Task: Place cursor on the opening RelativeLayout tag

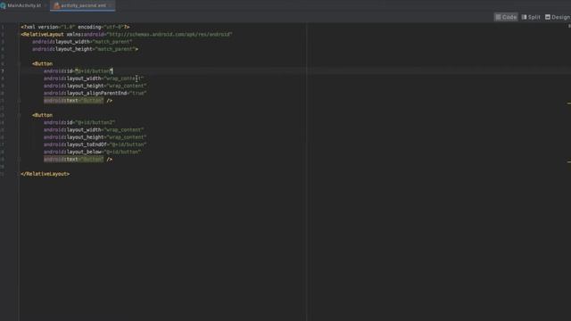Action: coord(42,34)
